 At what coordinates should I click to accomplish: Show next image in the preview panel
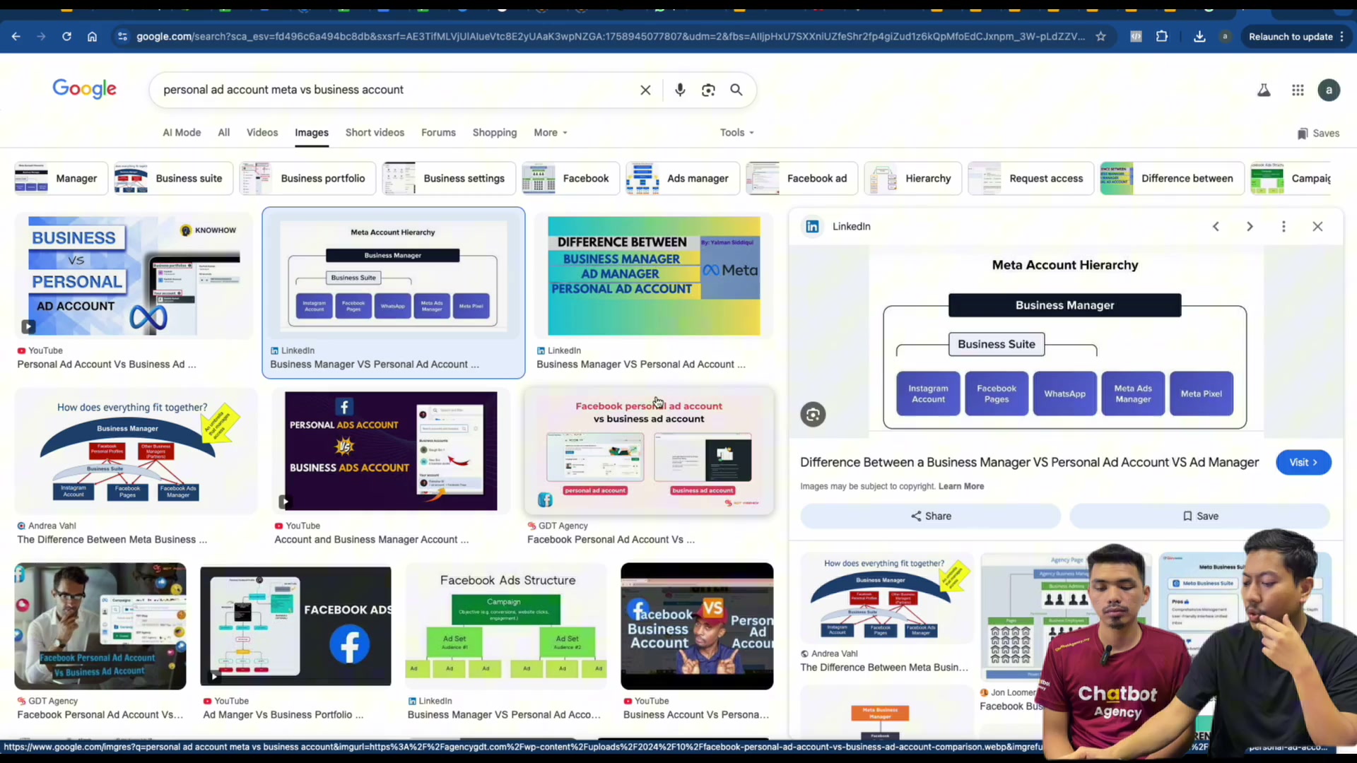(1250, 226)
